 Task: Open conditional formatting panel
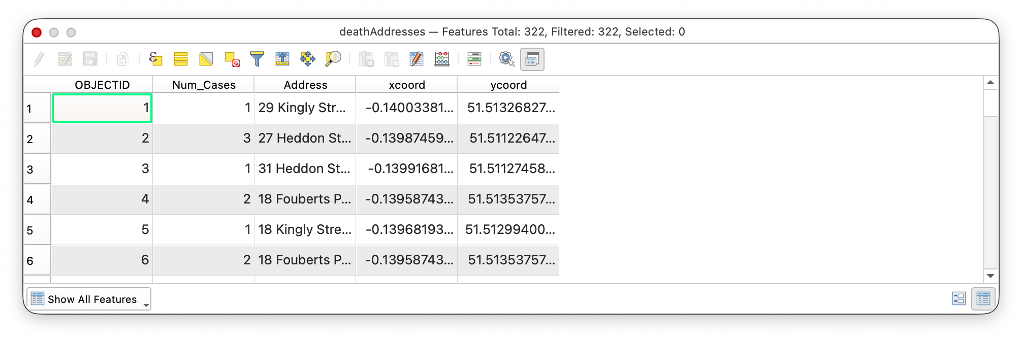click(x=474, y=59)
